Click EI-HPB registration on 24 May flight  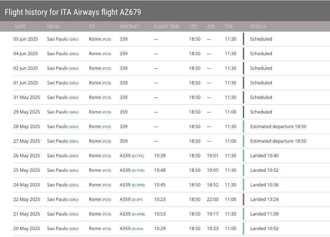[138, 185]
